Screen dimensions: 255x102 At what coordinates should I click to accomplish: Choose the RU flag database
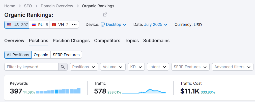click(x=39, y=25)
